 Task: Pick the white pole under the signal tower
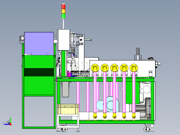click(63, 24)
